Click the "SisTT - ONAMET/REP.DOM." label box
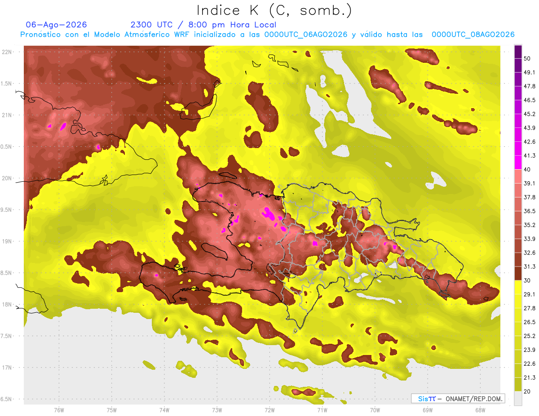539x416 pixels. tap(458, 398)
